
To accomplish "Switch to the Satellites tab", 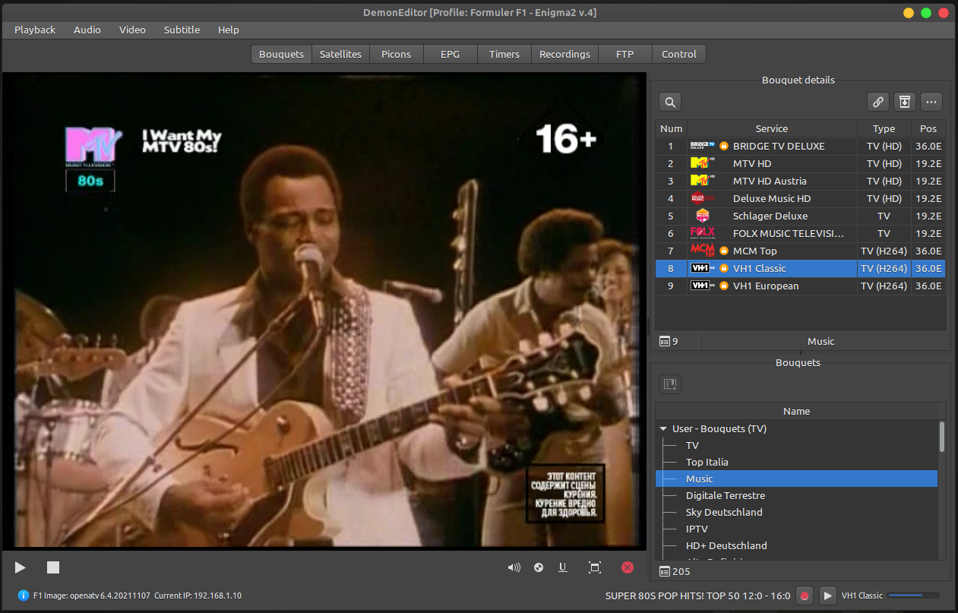I will pyautogui.click(x=340, y=54).
